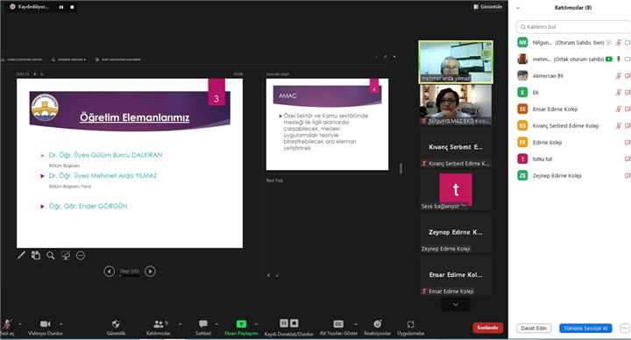
Task: Restart the presenter view timer
Action: pos(42,74)
